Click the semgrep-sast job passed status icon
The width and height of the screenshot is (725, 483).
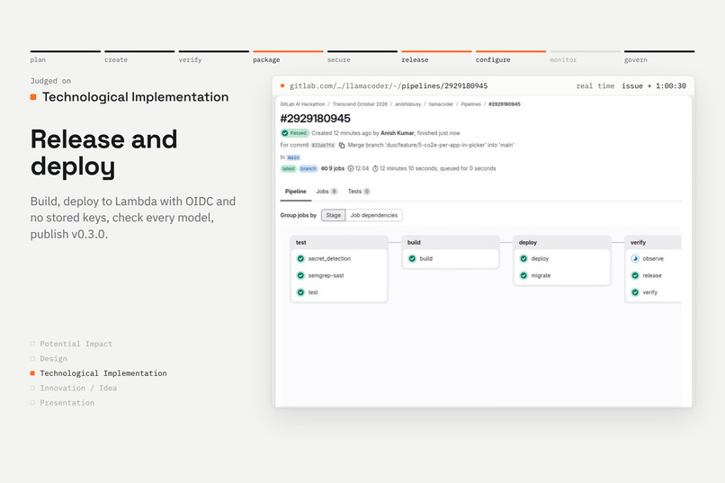300,275
